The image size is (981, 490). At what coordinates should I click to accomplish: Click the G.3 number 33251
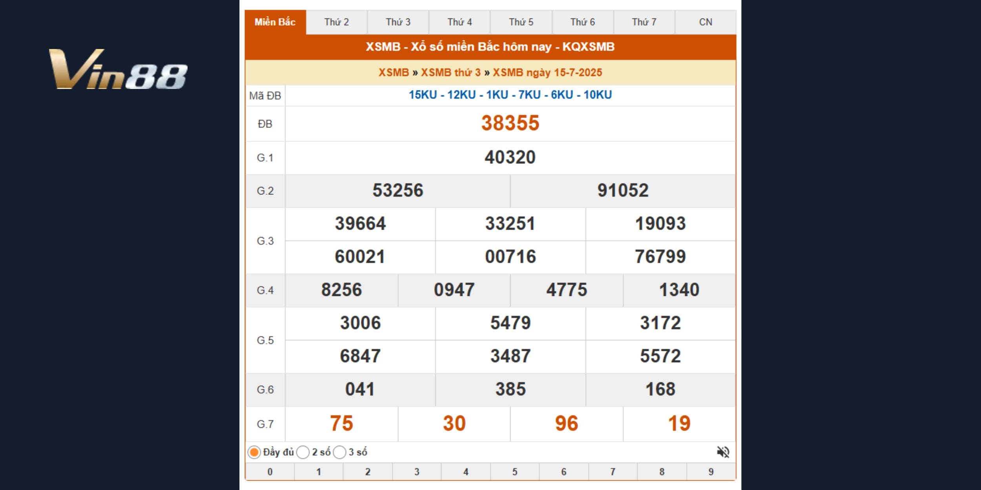(x=510, y=224)
